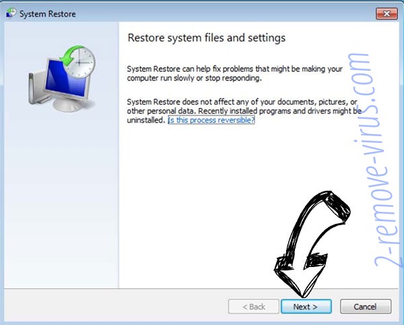Click the light blue left sidebar panel
This screenshot has width=404, height=325.
point(61,202)
